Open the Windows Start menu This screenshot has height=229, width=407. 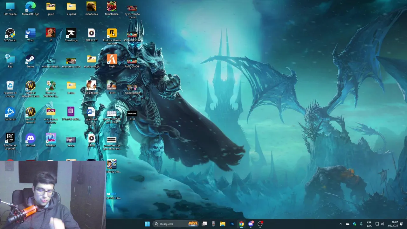pyautogui.click(x=147, y=224)
